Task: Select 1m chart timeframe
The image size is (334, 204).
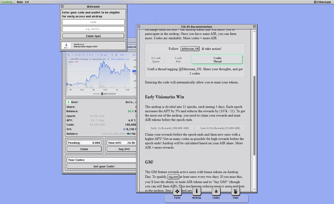Action: [x=76, y=55]
